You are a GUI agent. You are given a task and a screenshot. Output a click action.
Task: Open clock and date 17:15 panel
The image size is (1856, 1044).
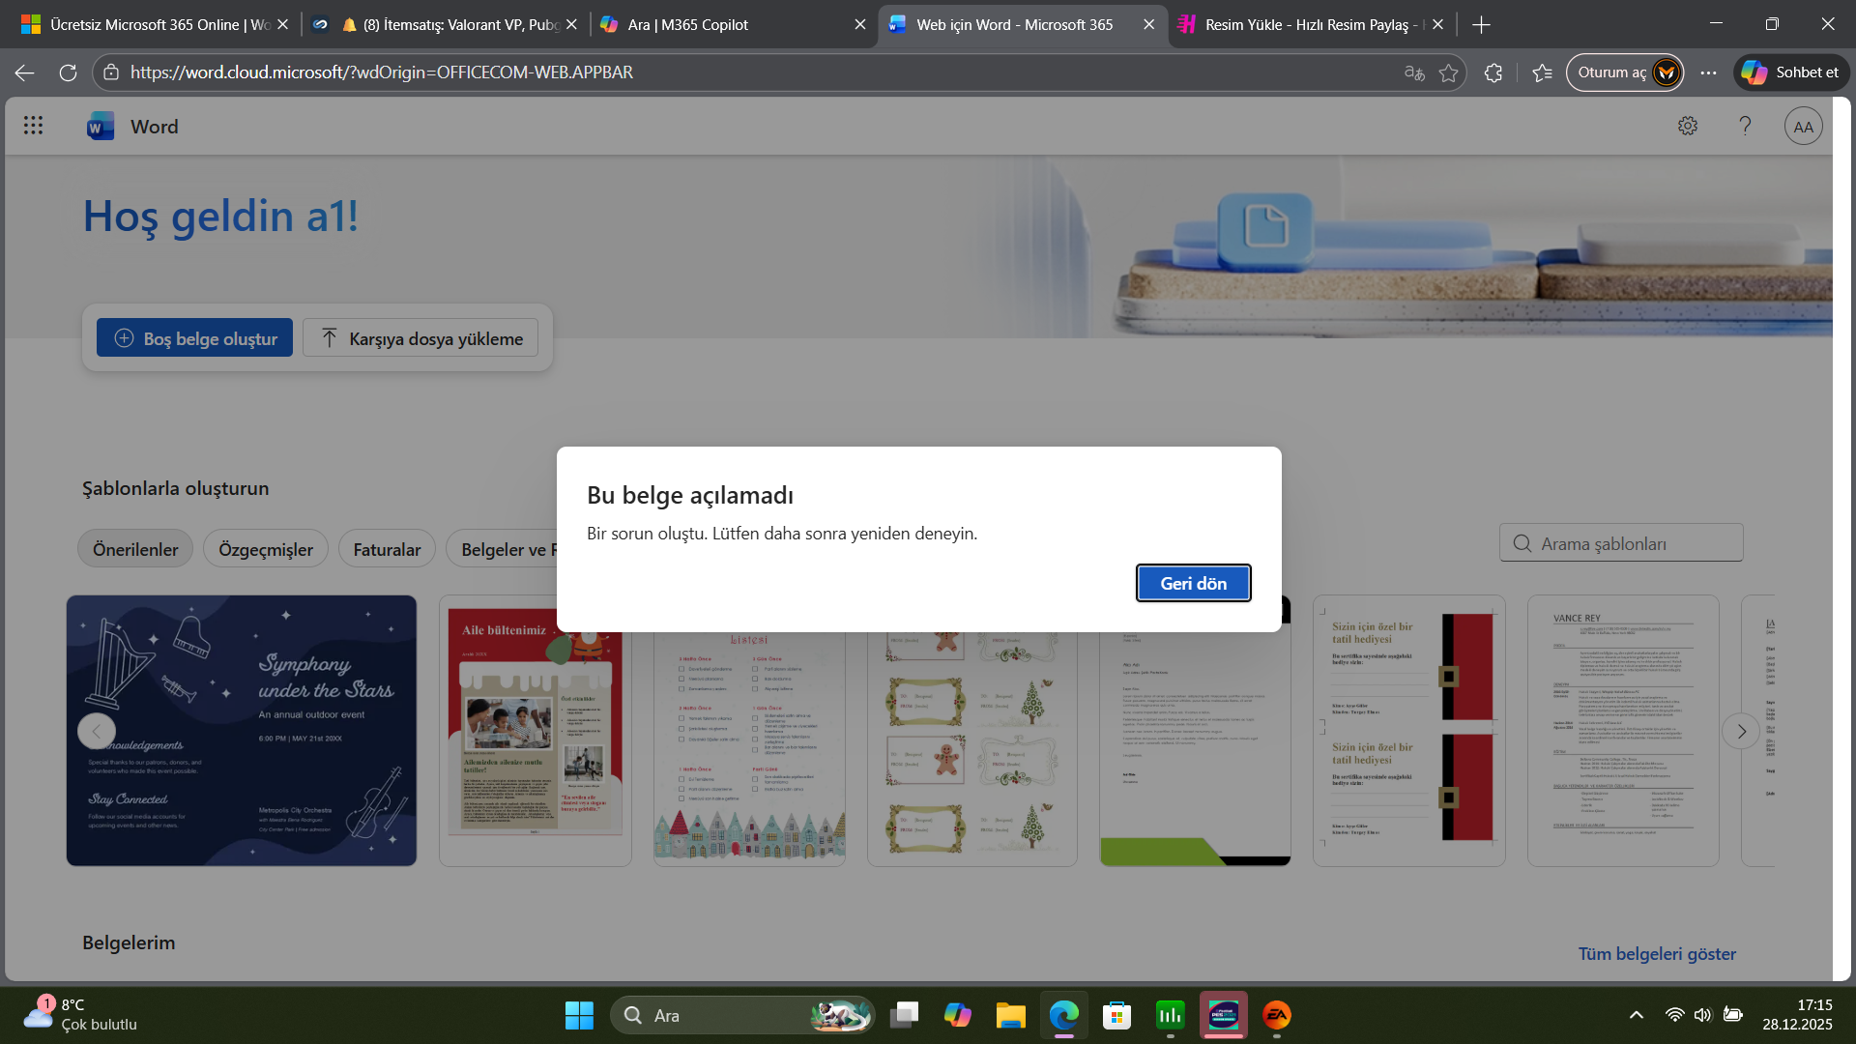click(1797, 1015)
